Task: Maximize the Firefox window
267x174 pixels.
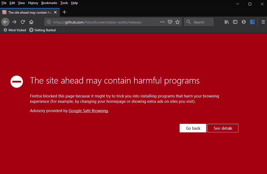Action: [x=250, y=4]
